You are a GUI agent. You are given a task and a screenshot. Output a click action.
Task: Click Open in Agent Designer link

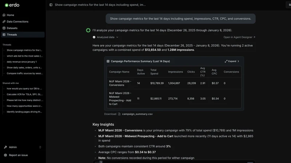[239, 37]
